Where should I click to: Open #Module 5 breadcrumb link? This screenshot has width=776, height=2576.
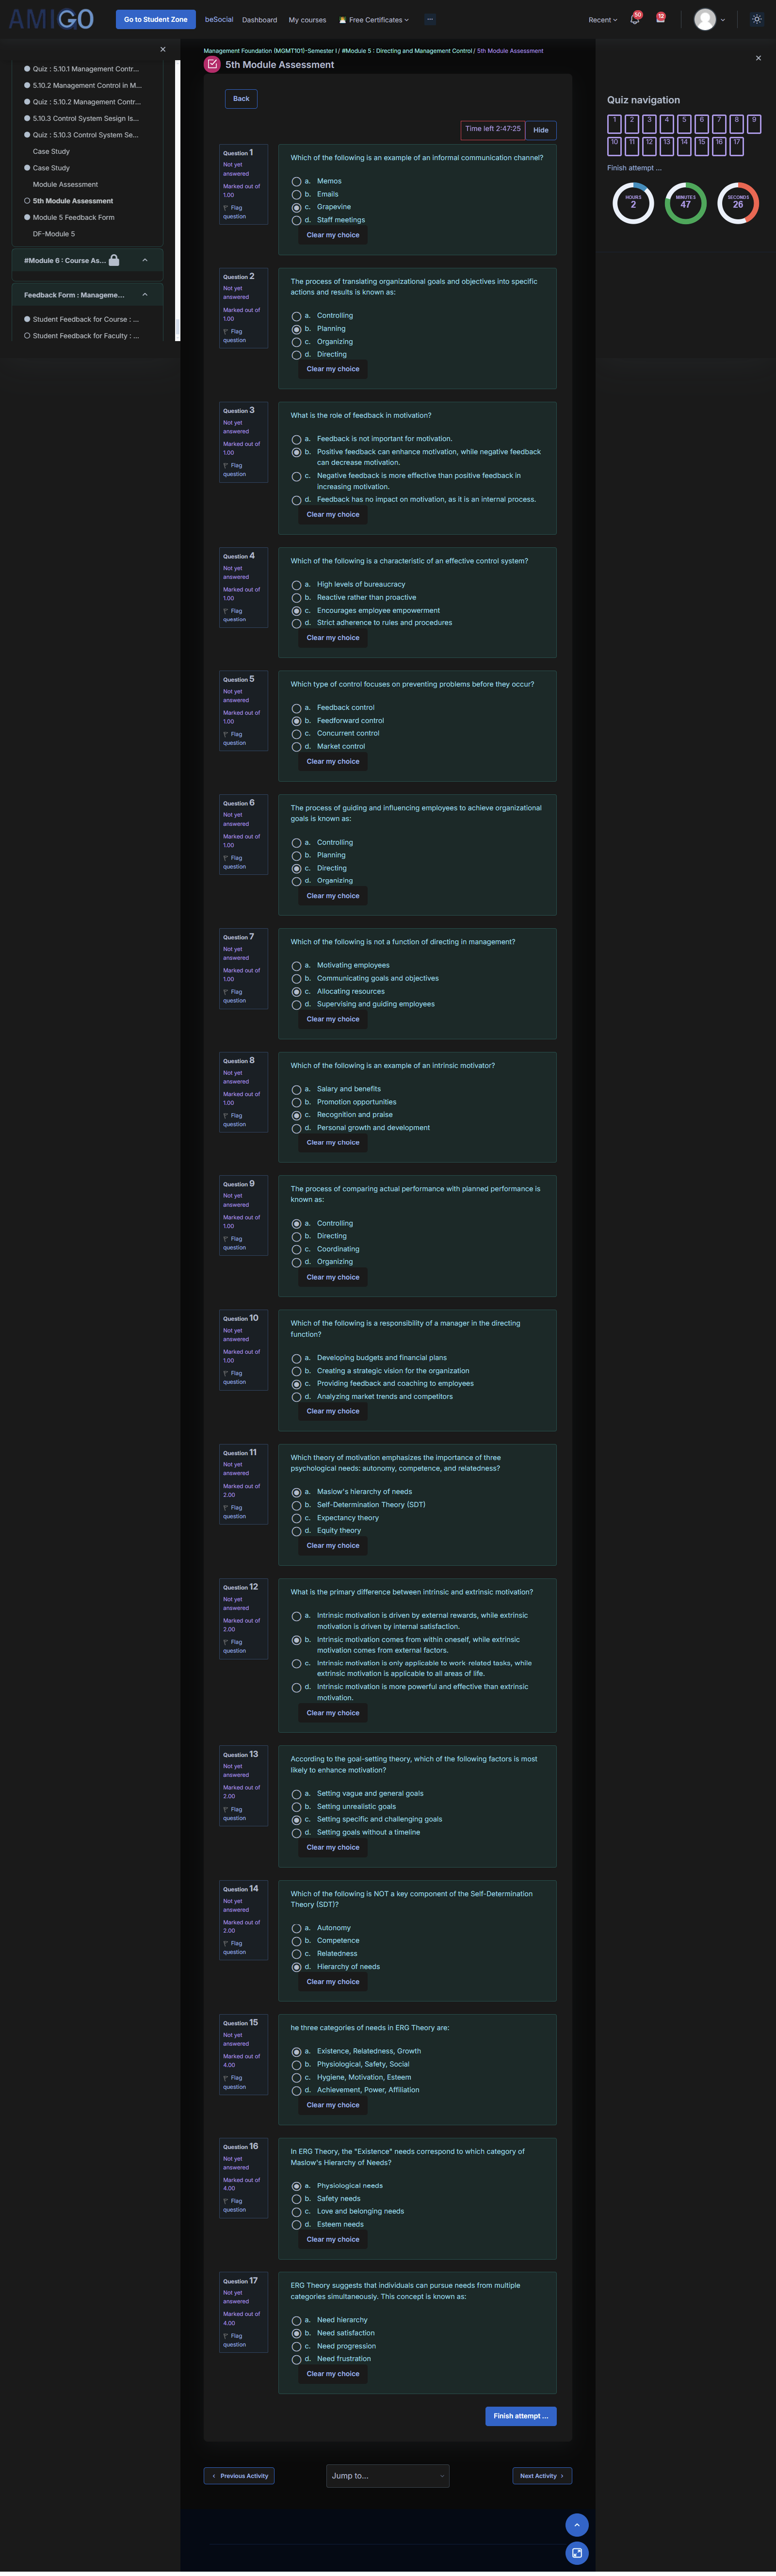pos(406,51)
